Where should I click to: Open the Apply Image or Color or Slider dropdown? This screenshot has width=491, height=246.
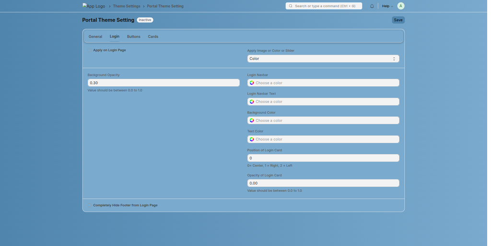[x=323, y=59]
